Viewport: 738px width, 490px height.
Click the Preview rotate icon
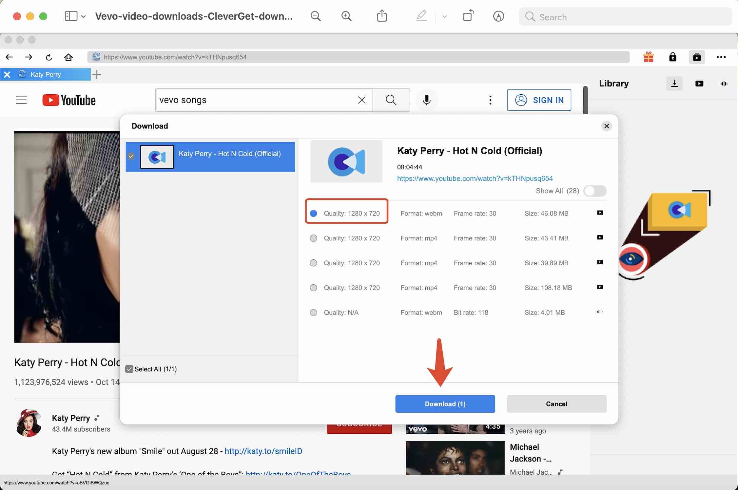[468, 16]
